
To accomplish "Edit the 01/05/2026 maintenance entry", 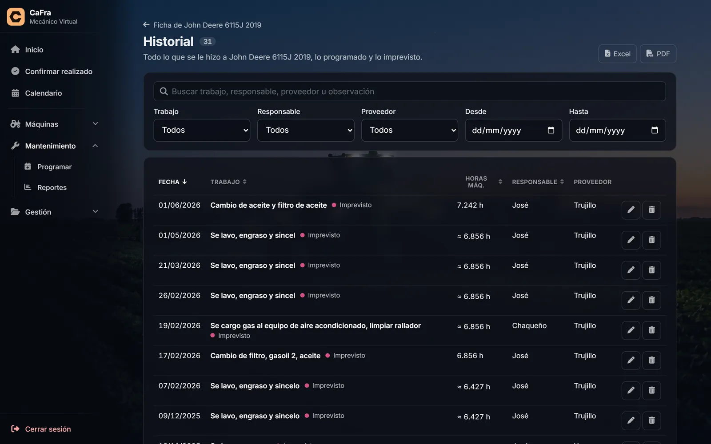I will click(x=631, y=240).
